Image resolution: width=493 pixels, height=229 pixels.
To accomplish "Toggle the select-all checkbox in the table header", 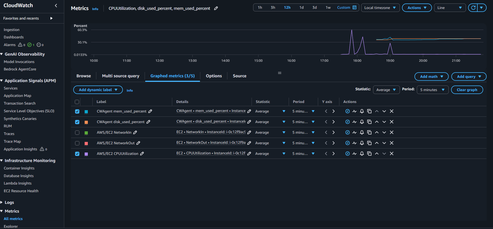I will click(x=77, y=102).
